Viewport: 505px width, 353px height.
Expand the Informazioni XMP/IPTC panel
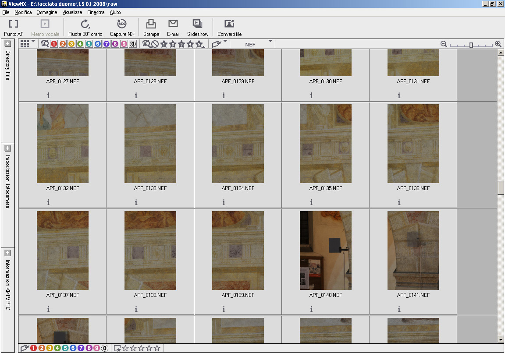8,253
